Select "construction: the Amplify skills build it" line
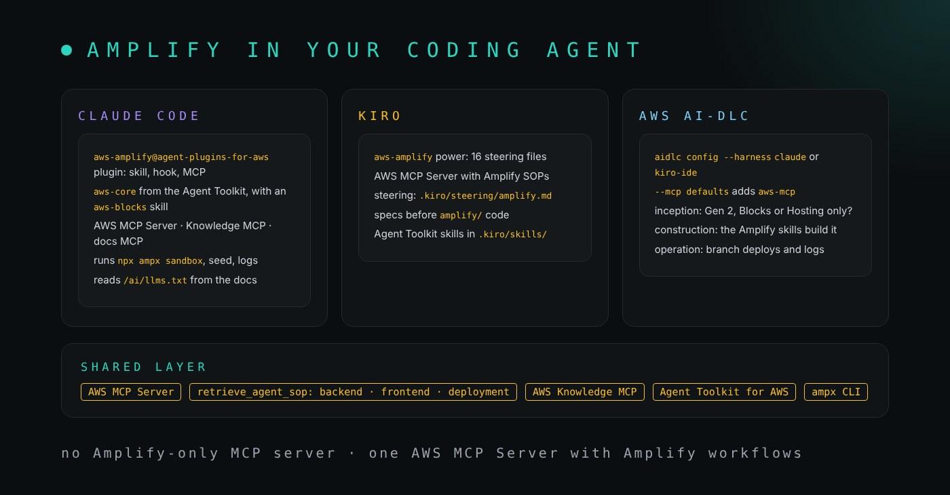This screenshot has width=950, height=495. pyautogui.click(x=746, y=230)
